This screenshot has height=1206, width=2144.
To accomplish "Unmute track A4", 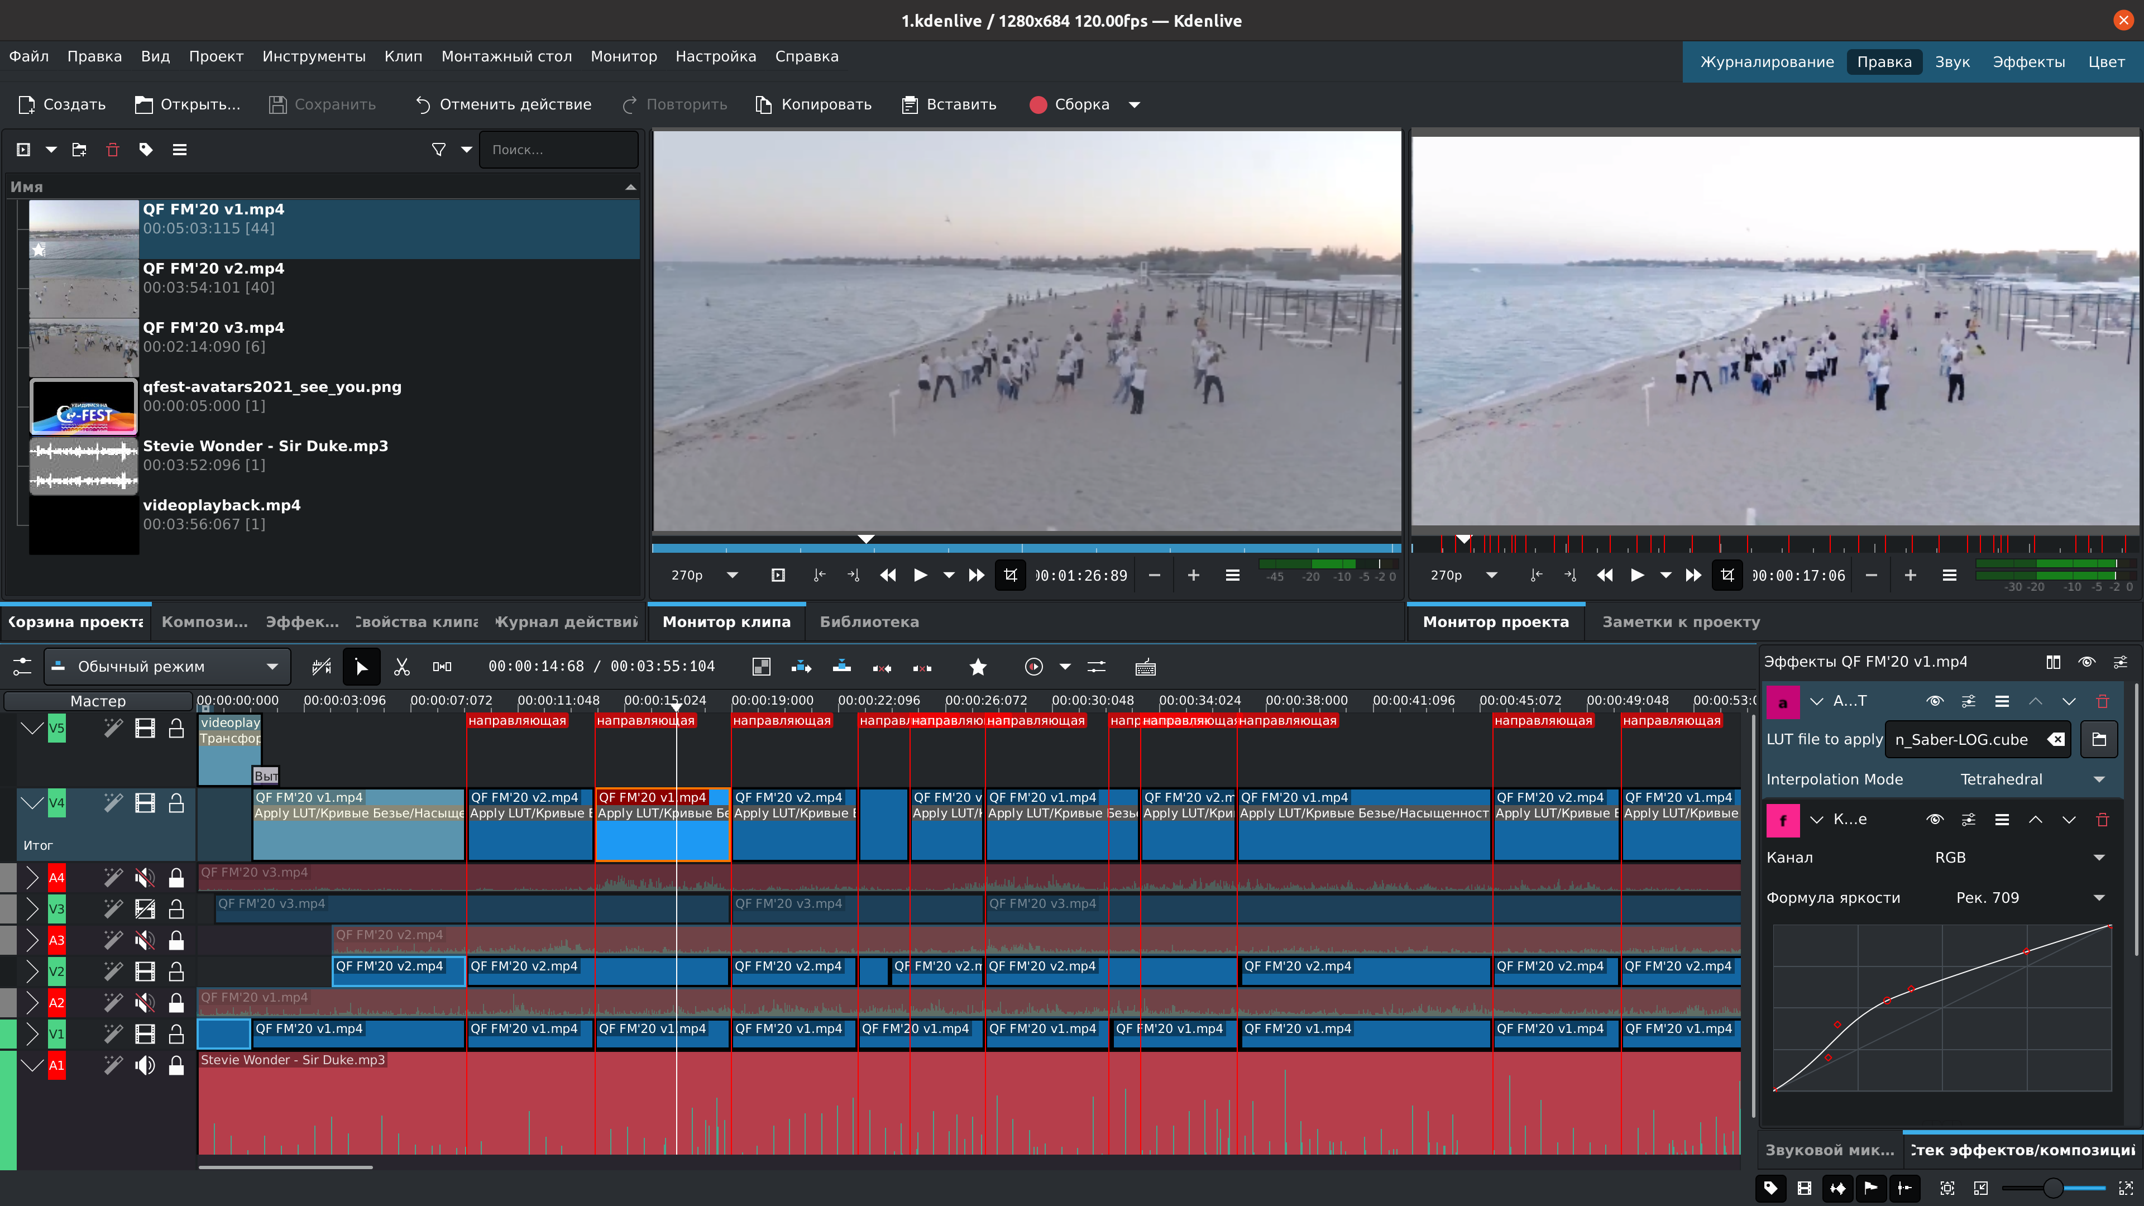I will coord(145,877).
